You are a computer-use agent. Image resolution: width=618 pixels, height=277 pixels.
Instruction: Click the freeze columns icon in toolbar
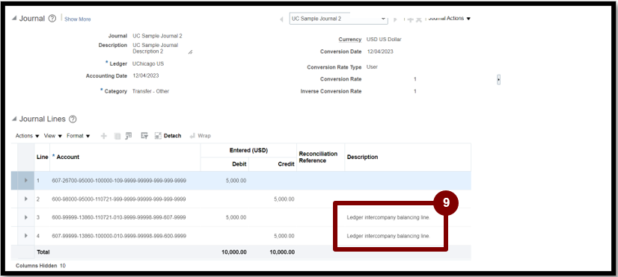tap(129, 136)
